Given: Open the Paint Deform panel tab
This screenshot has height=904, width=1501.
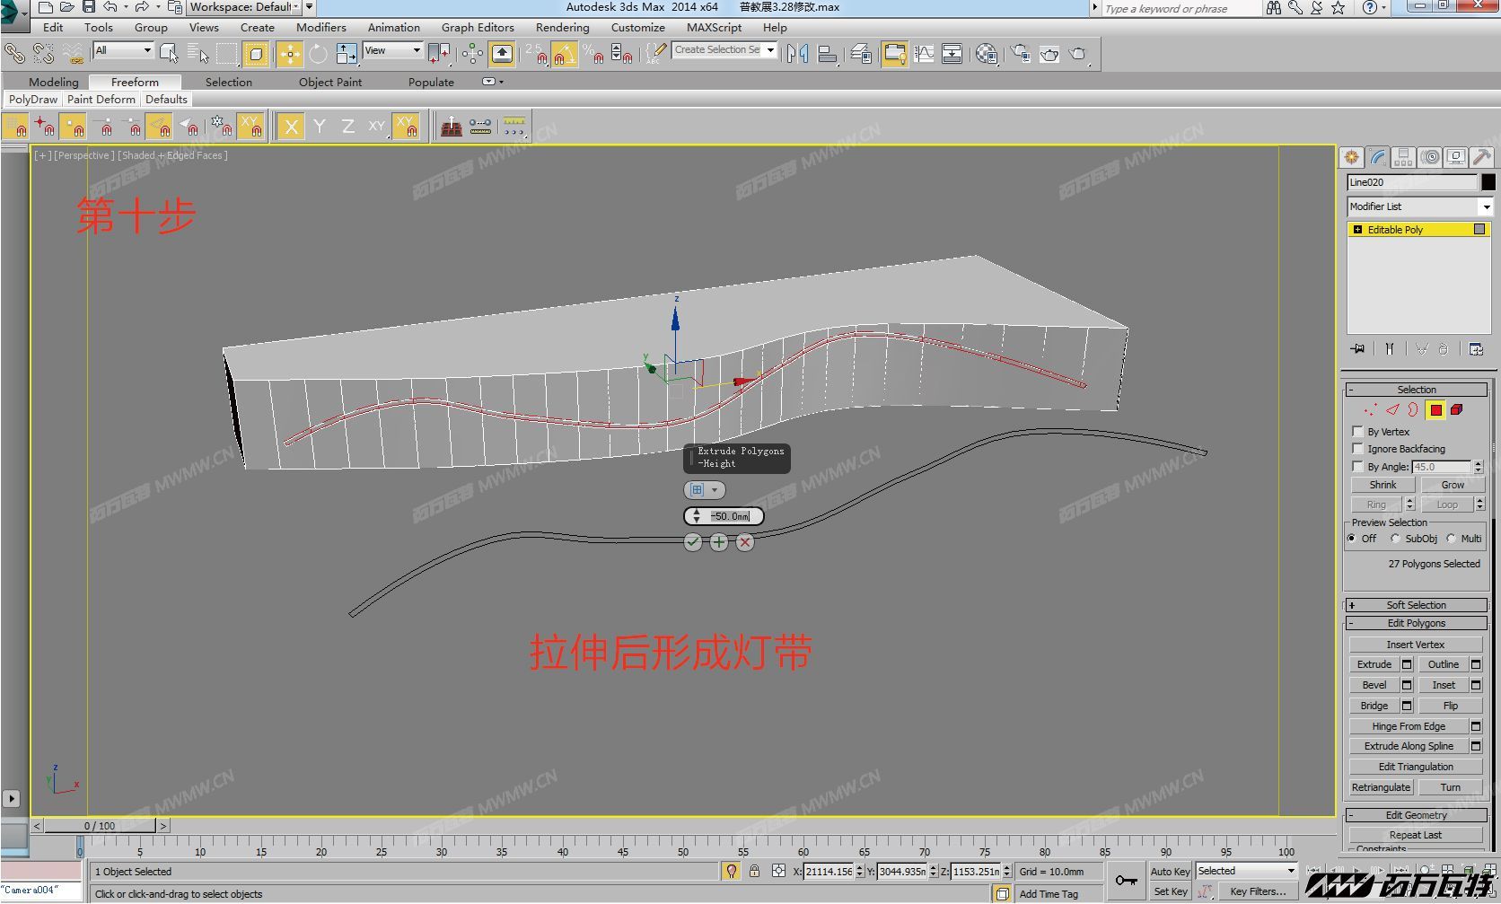Looking at the screenshot, I should click(101, 100).
